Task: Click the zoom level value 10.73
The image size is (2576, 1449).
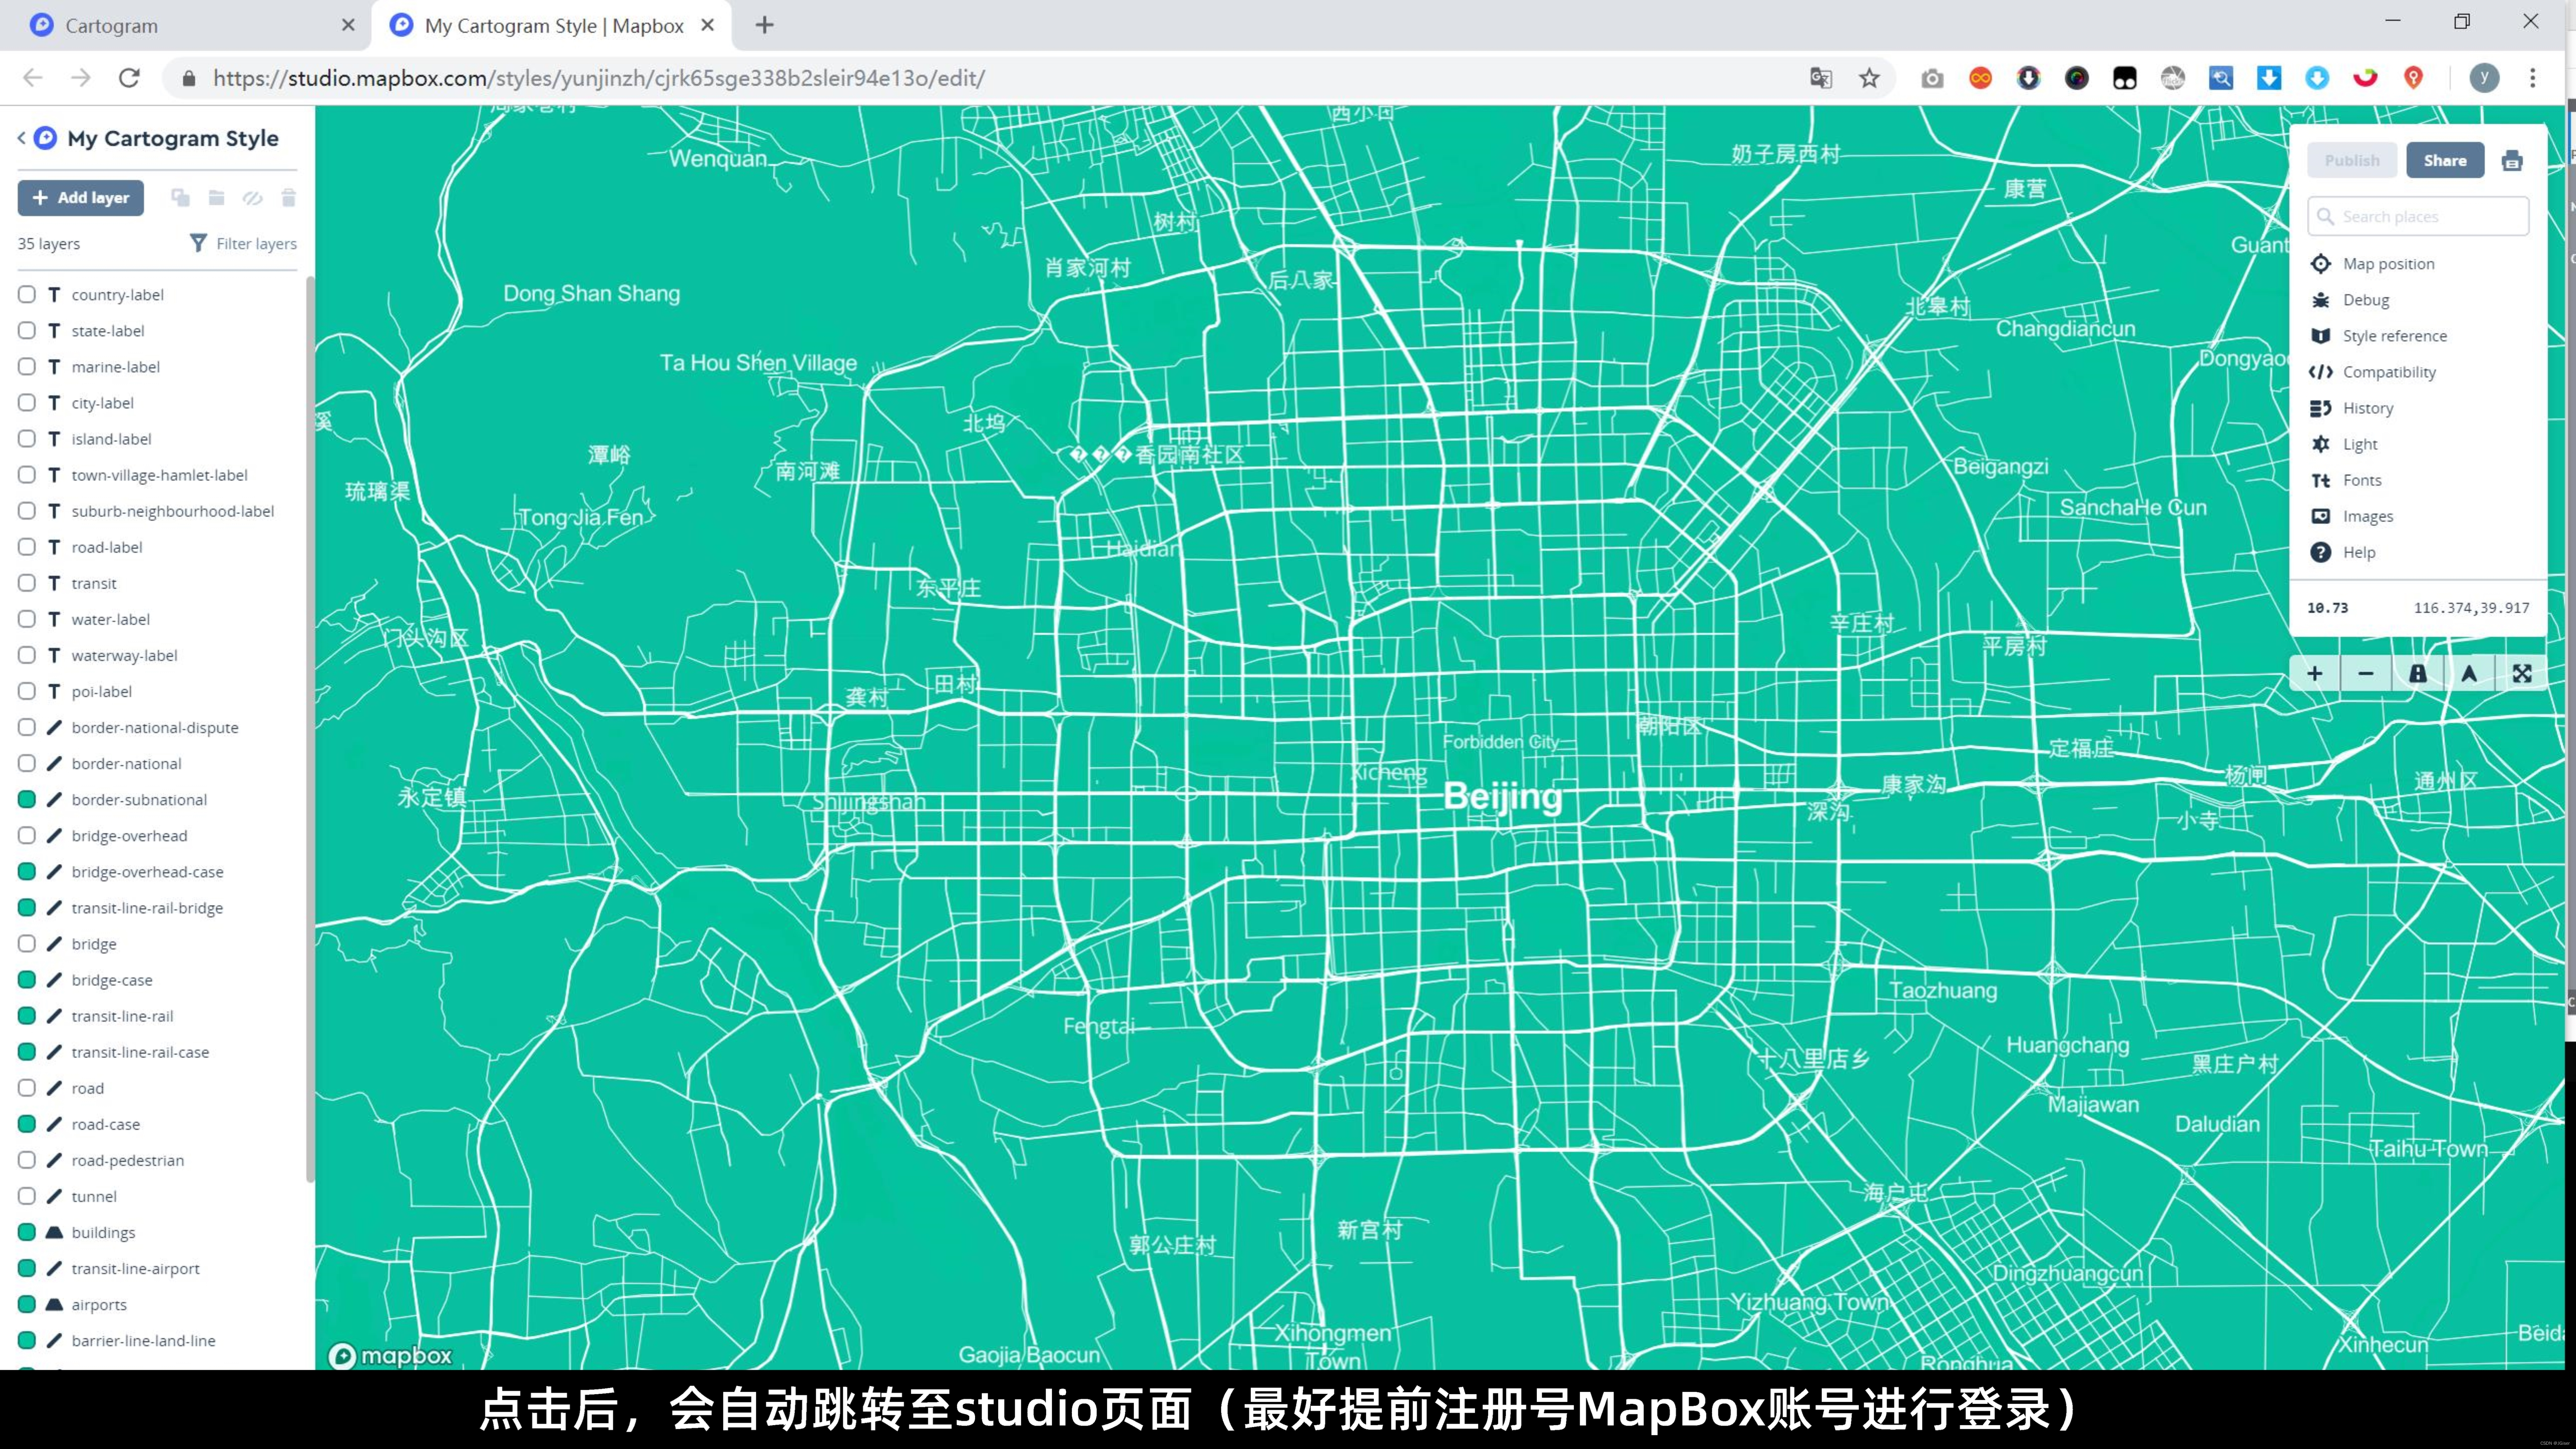Action: click(2327, 608)
